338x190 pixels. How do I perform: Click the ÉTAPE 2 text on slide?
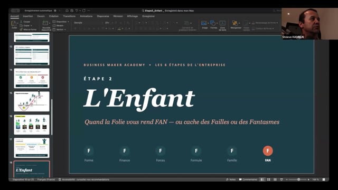[x=98, y=79]
